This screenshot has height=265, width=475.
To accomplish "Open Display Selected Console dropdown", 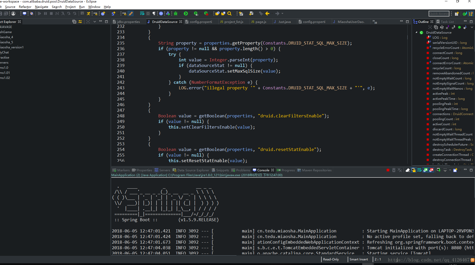I will (450, 170).
